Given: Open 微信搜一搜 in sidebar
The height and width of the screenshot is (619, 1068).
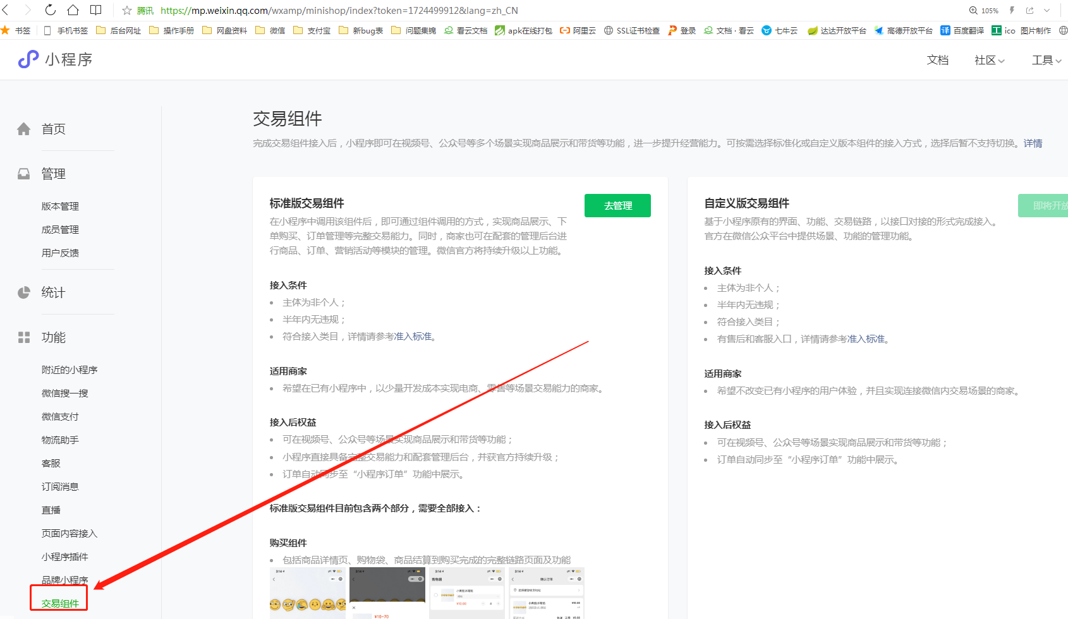Looking at the screenshot, I should (64, 393).
